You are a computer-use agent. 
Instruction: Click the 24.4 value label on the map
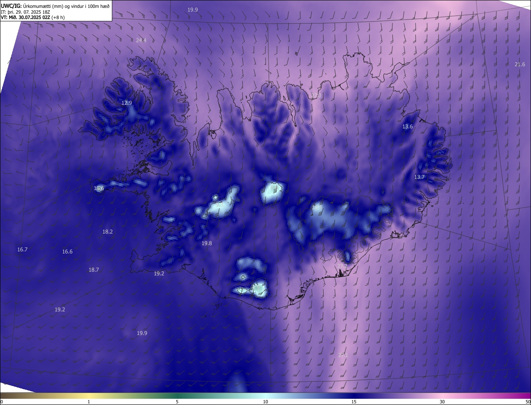(141, 40)
